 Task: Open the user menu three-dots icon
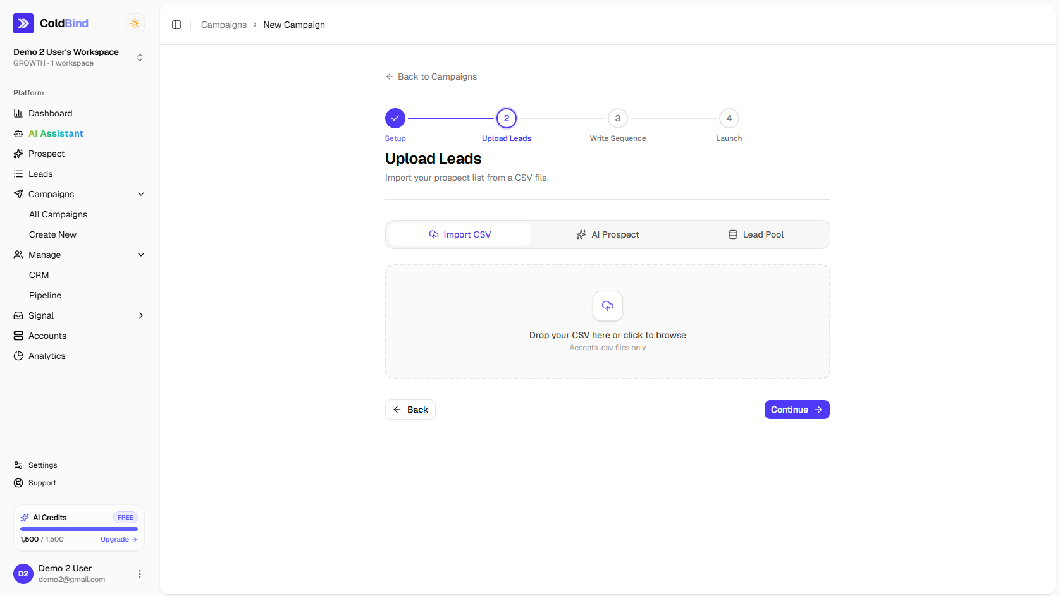click(x=140, y=574)
